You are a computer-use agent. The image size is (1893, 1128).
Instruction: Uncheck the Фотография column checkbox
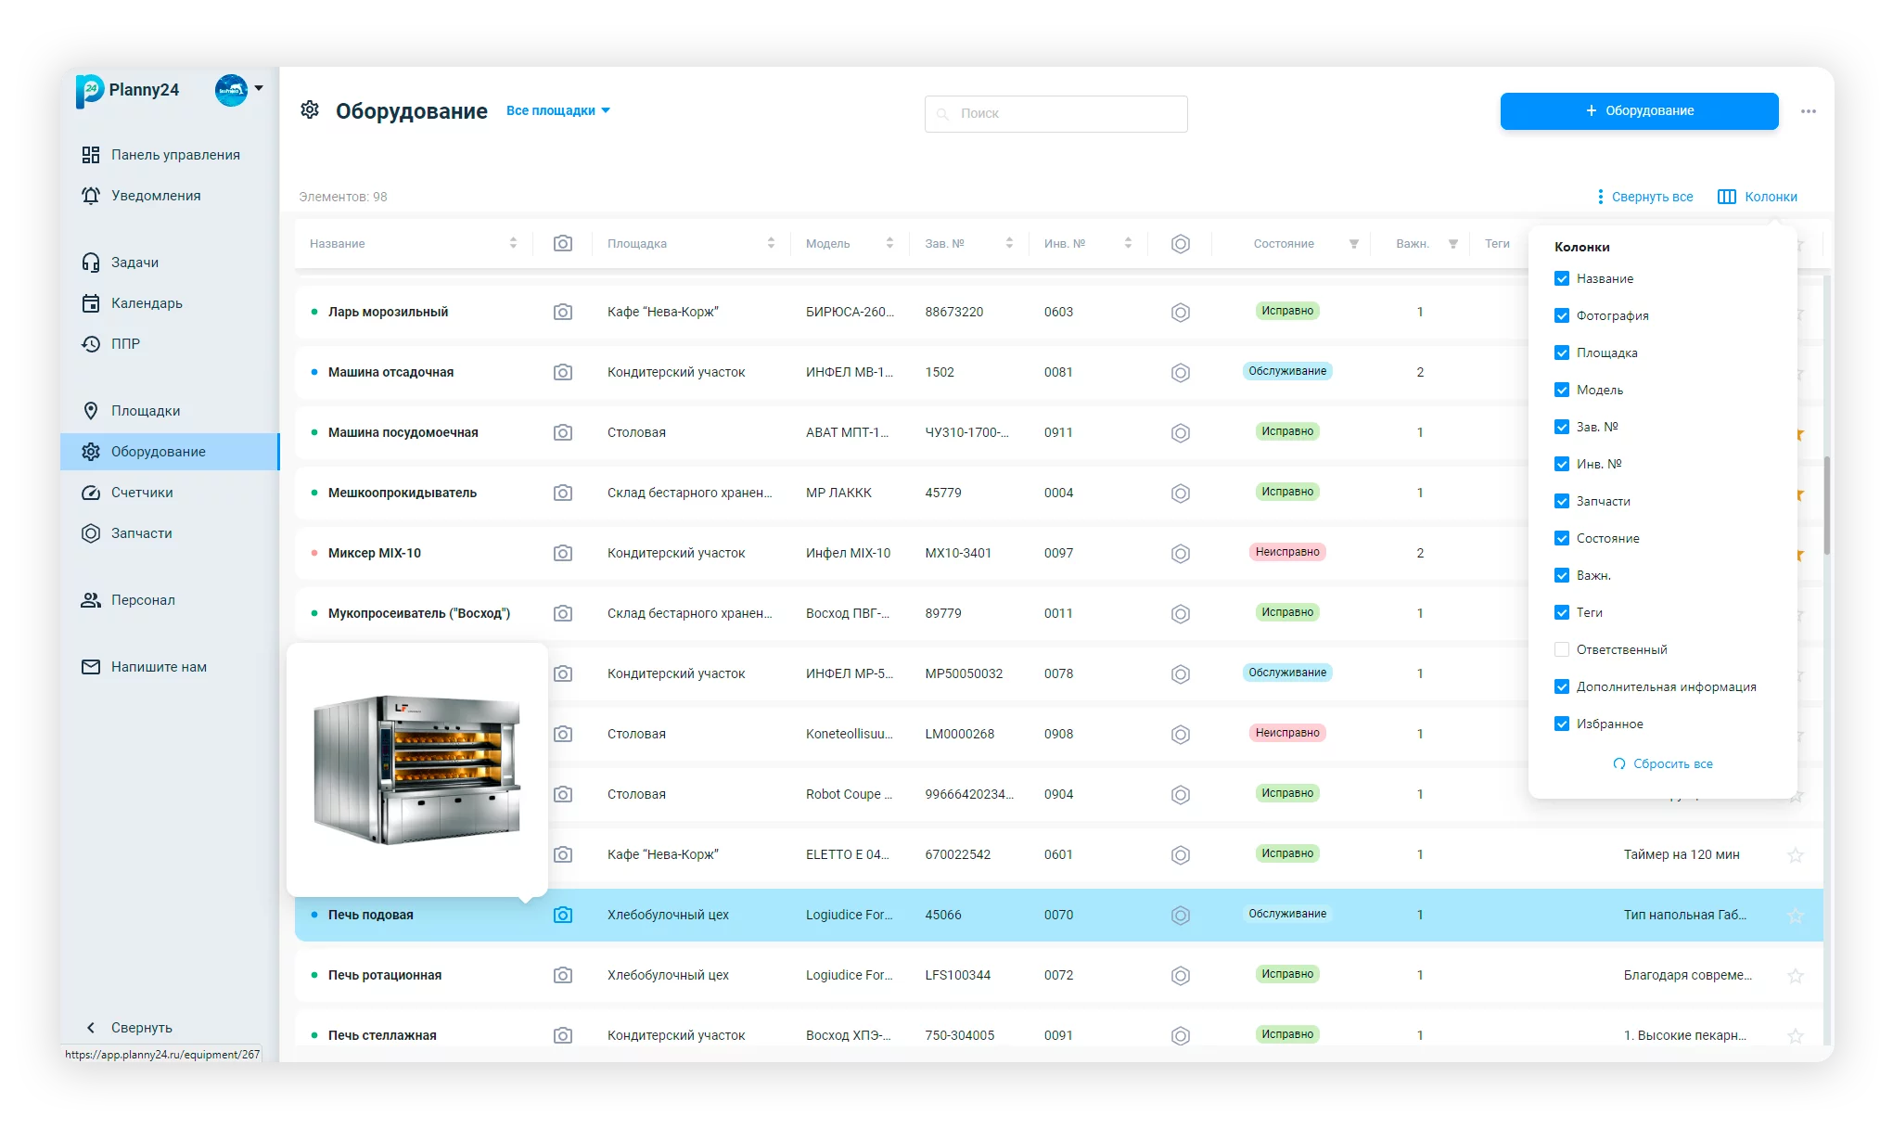(x=1562, y=315)
